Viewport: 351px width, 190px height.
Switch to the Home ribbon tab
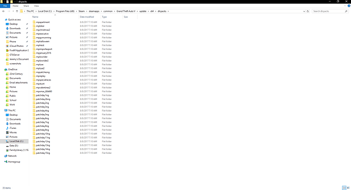pos(15,6)
